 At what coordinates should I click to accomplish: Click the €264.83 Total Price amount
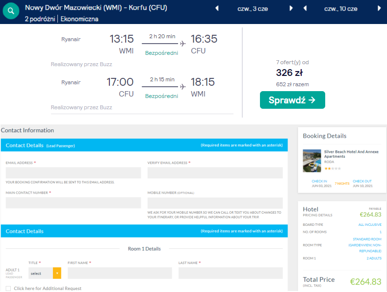click(365, 282)
